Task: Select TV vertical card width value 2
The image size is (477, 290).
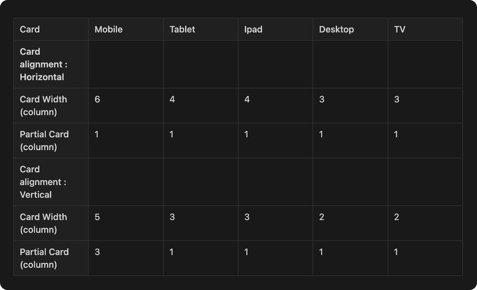Action: click(397, 217)
